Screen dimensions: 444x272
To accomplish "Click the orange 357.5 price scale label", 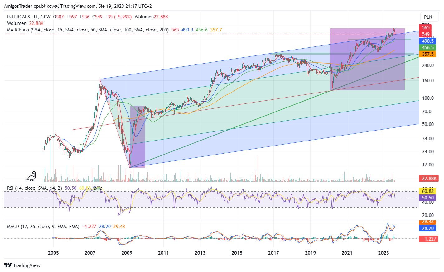I will [428, 54].
